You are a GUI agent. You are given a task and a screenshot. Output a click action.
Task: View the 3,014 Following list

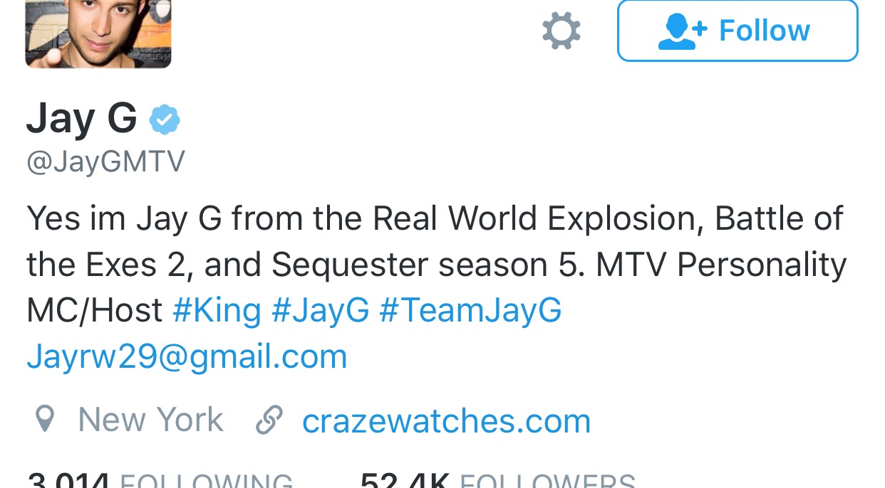(x=160, y=479)
